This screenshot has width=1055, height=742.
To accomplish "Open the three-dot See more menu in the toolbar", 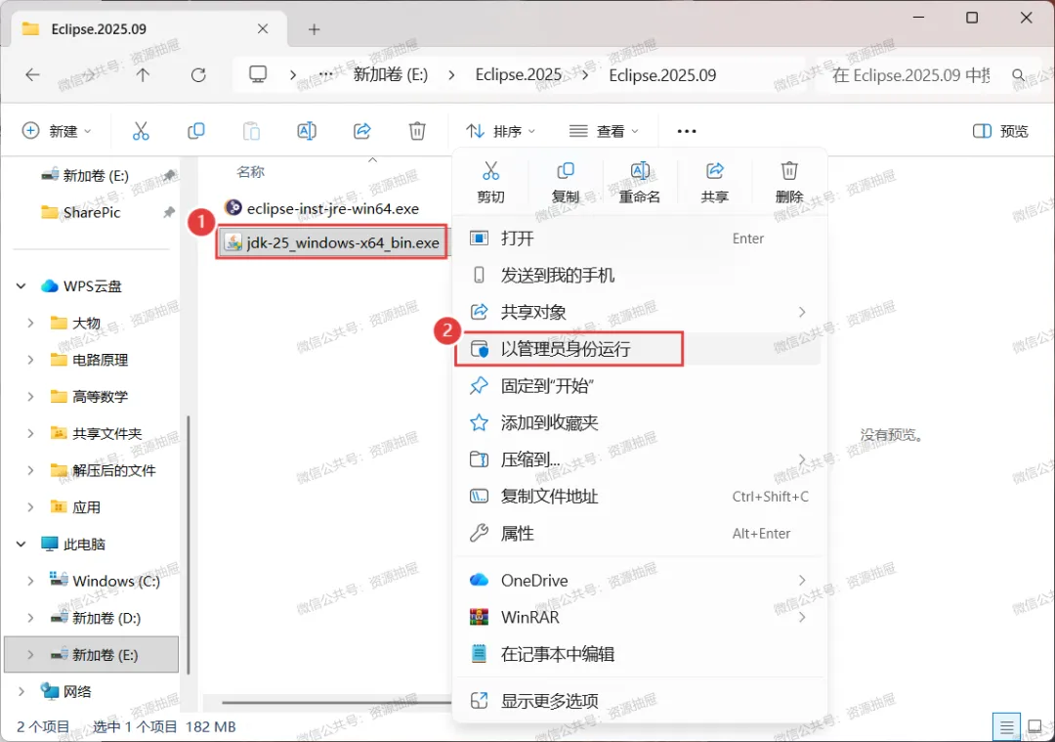I will [687, 131].
